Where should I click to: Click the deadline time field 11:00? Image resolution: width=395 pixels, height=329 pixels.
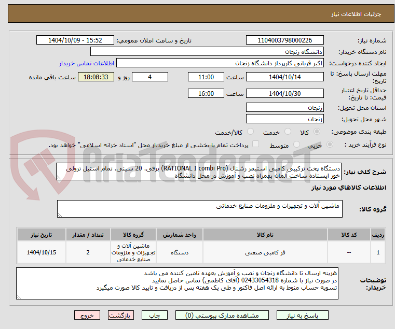[206, 77]
